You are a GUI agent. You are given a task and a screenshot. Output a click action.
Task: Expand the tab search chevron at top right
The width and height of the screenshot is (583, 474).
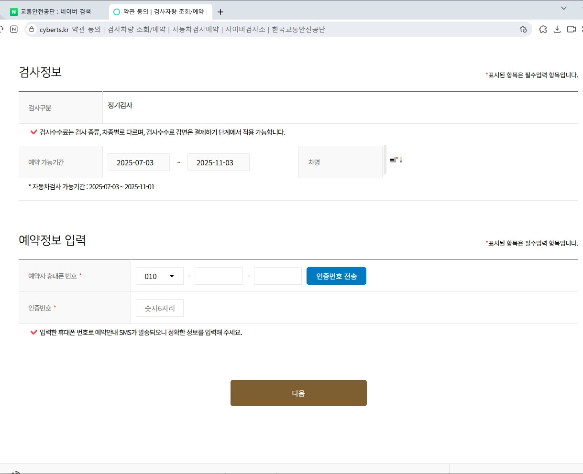[563, 8]
